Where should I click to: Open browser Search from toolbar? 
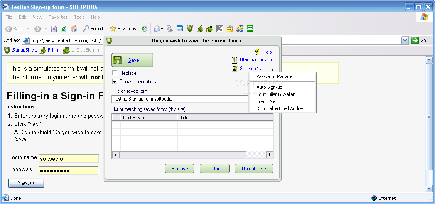94,29
